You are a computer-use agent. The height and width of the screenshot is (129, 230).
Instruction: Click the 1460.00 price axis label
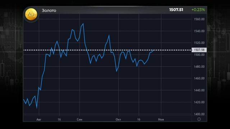coord(199,78)
